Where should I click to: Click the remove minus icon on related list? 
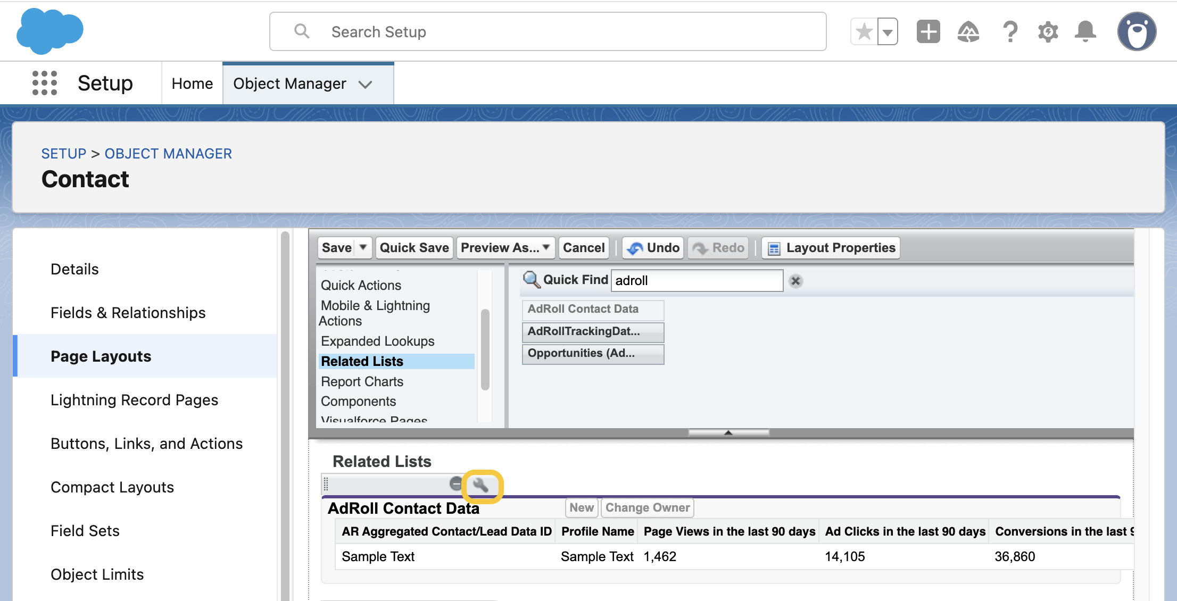455,483
